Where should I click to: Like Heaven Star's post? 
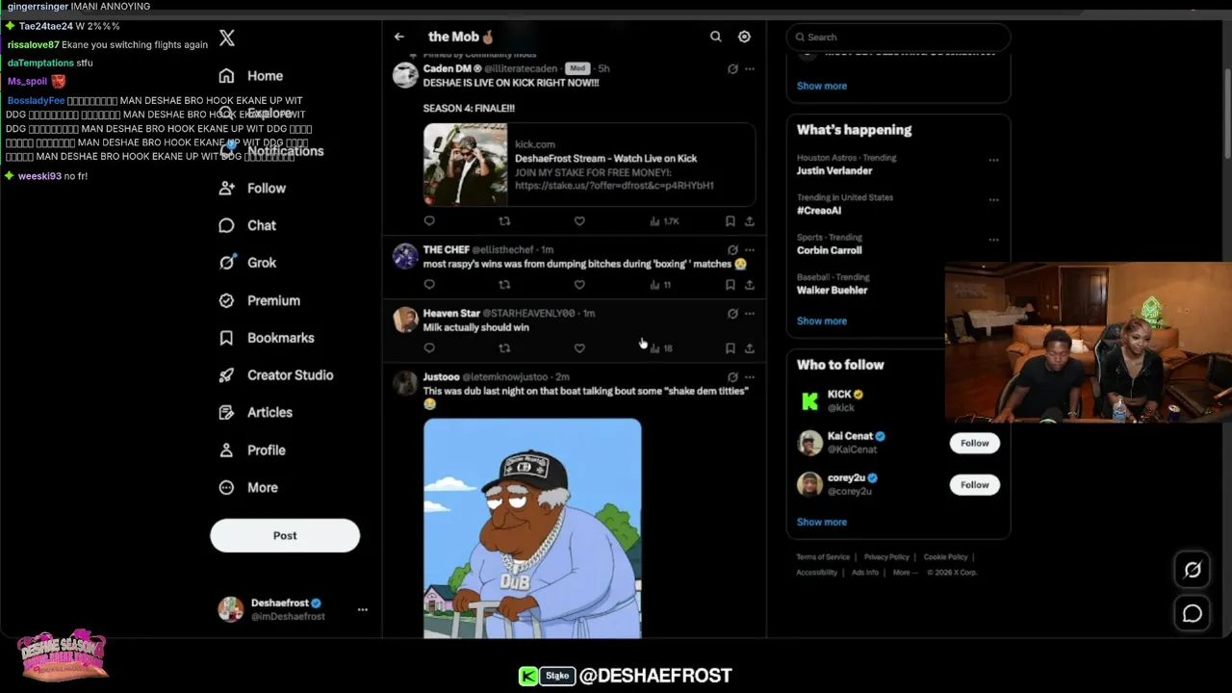point(579,348)
